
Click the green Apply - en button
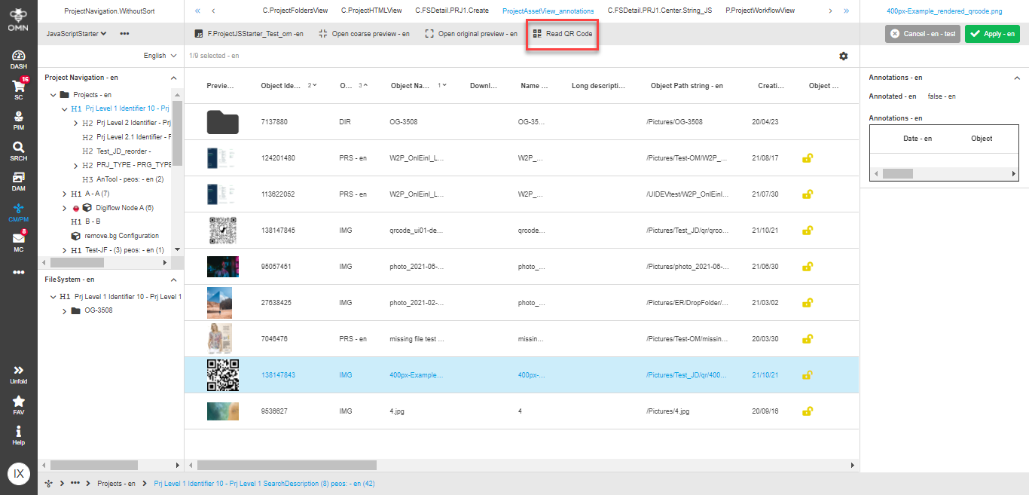click(992, 33)
